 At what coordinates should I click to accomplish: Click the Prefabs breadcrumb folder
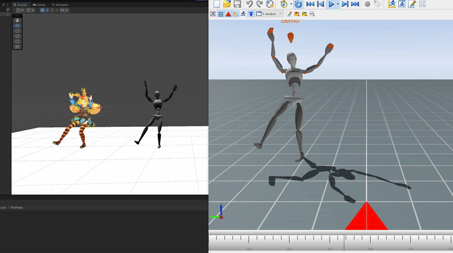pyautogui.click(x=17, y=207)
